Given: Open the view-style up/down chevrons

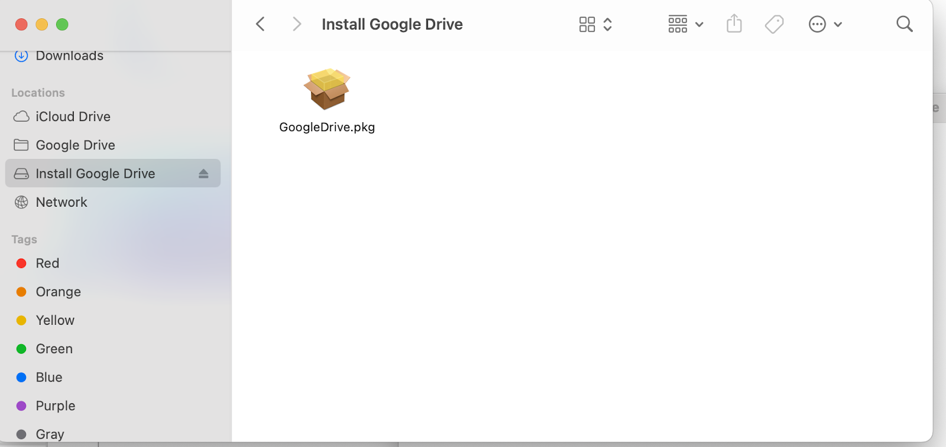Looking at the screenshot, I should (607, 24).
